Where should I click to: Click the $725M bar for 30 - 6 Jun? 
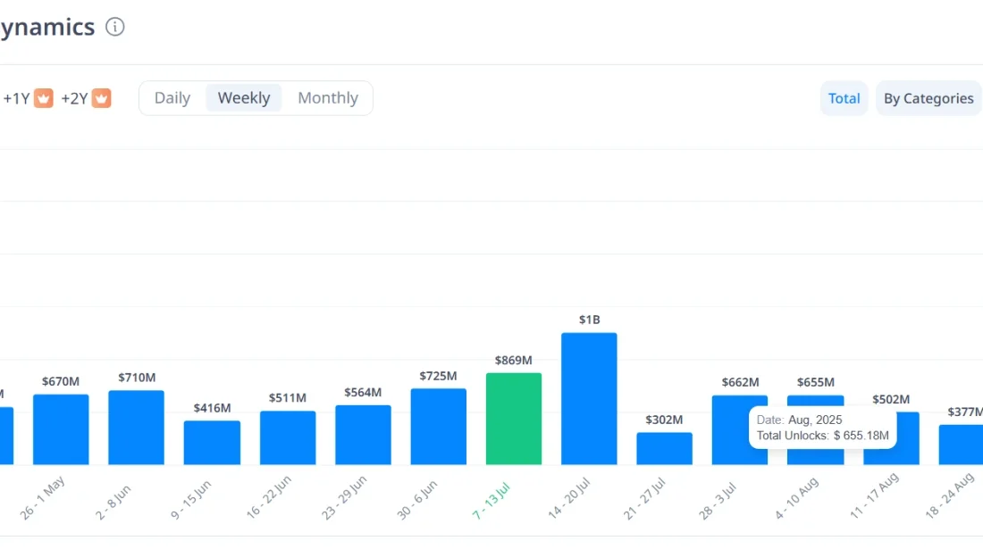point(438,427)
